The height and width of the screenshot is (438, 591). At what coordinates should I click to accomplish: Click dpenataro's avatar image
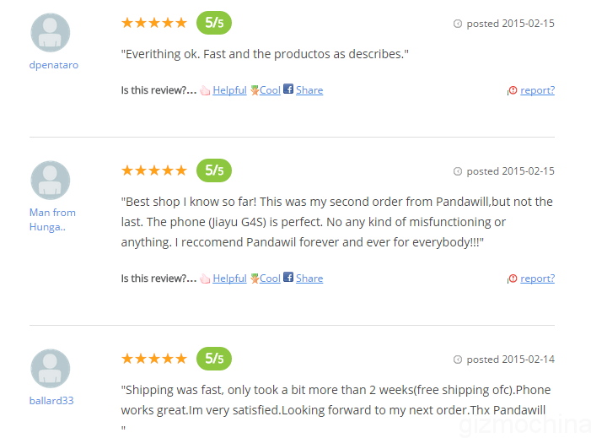[50, 33]
